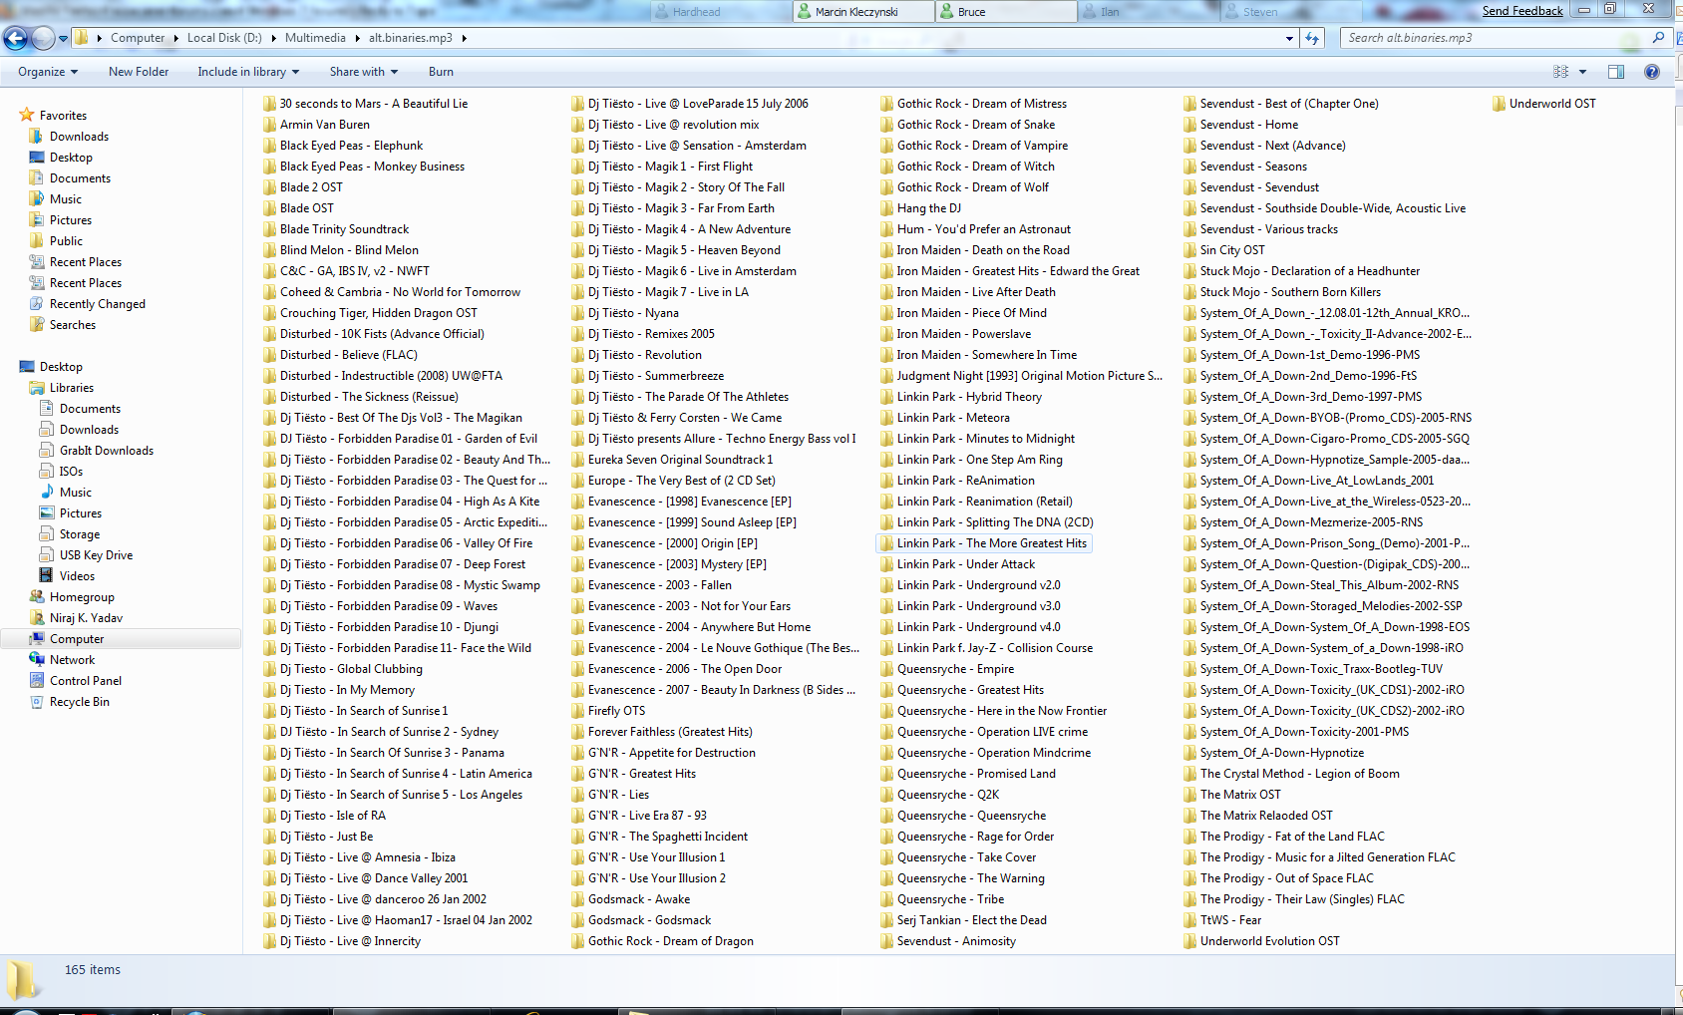Open the Include in library menu
This screenshot has width=1683, height=1015.
click(249, 72)
